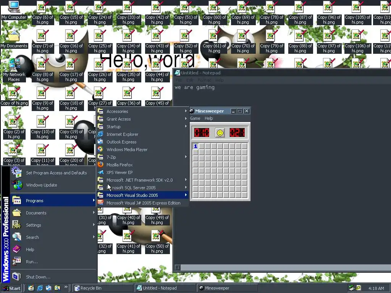This screenshot has height=293, width=391.
Task: Click Run in Start menu
Action: pyautogui.click(x=53, y=262)
